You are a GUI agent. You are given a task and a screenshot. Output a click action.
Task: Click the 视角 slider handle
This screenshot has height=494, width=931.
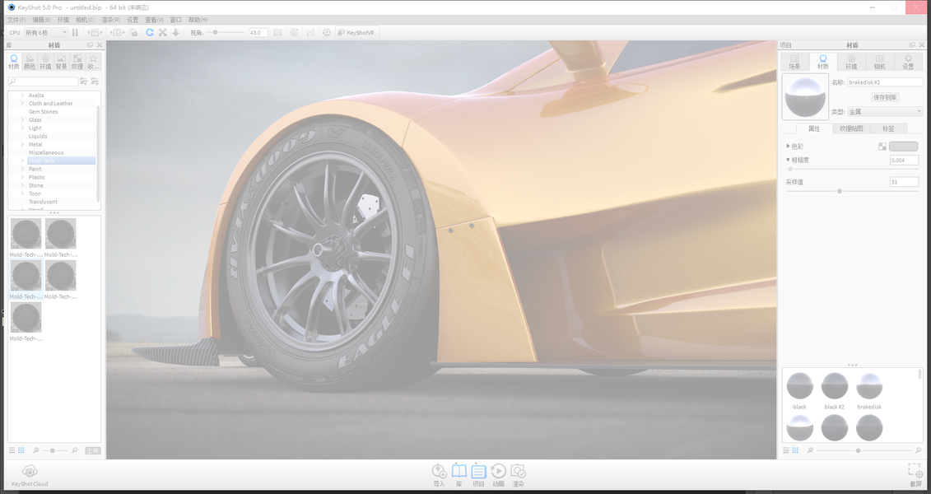pyautogui.click(x=216, y=33)
